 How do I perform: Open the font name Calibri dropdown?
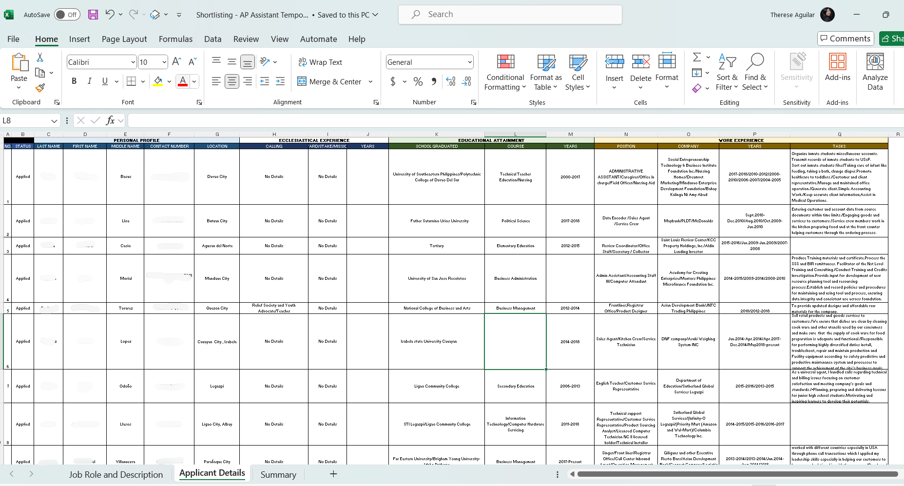(133, 62)
